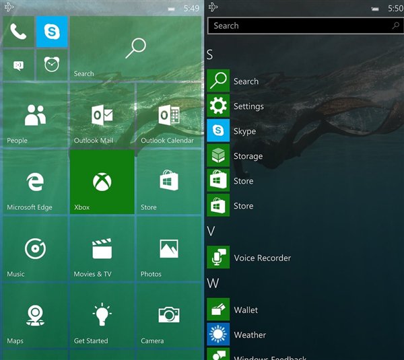Launch the Camera tile
Image resolution: width=404 pixels, height=360 pixels.
pos(168,315)
